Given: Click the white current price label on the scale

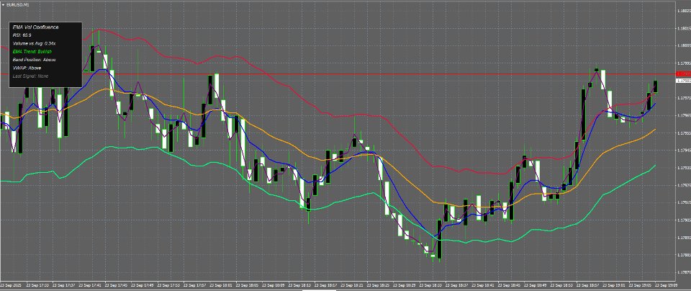Looking at the screenshot, I should (684, 81).
